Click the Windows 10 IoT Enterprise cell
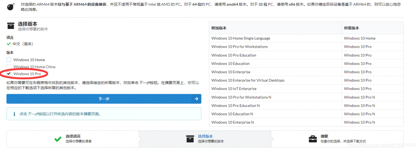This screenshot has width=418, height=150. point(275,89)
